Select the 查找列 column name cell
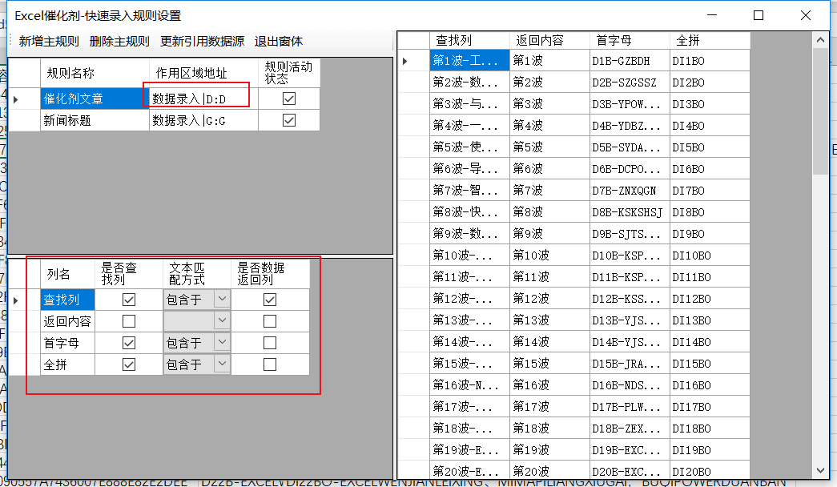The image size is (837, 487). point(67,300)
